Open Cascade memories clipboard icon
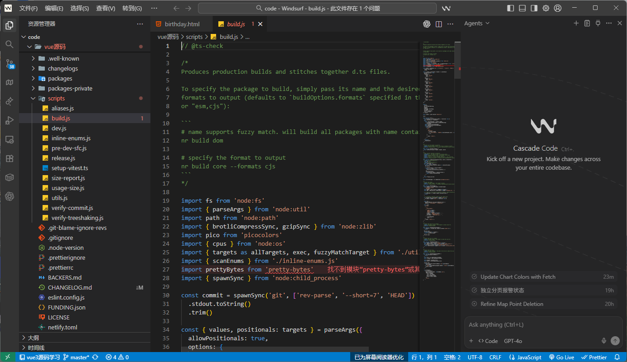Screen dimensions: 627x362 tap(587, 23)
